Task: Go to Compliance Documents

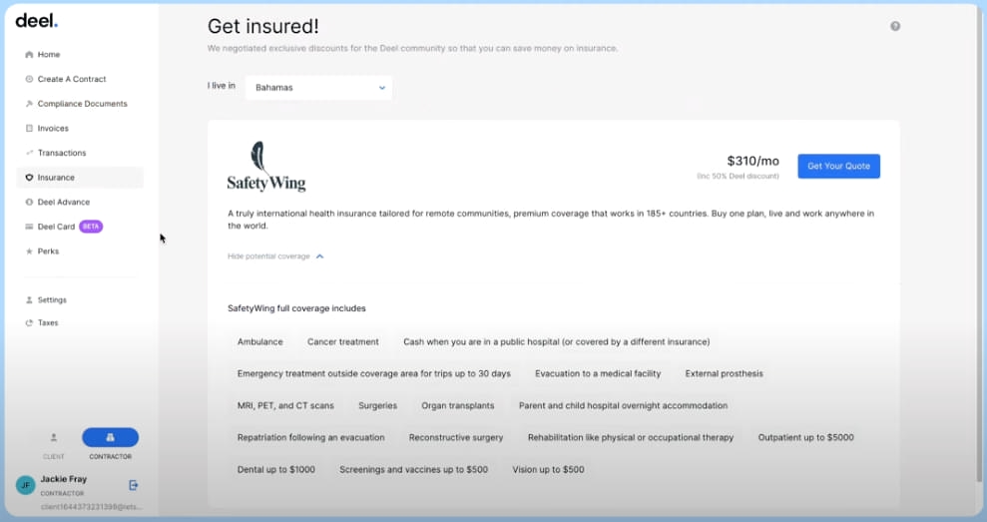Action: pyautogui.click(x=80, y=104)
